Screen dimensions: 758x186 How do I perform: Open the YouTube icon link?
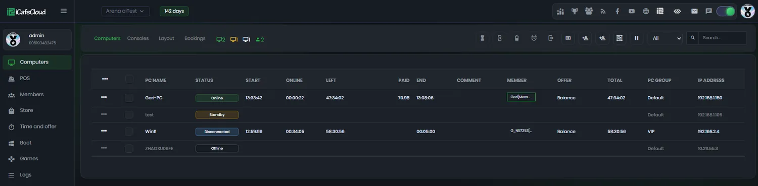[x=632, y=11]
